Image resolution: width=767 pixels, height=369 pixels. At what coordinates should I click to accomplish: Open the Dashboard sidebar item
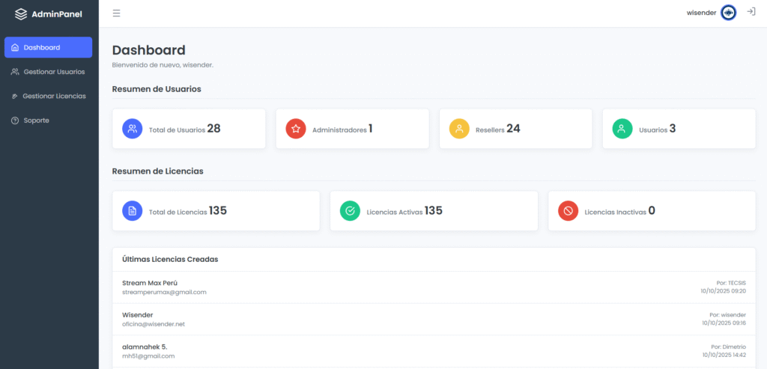[x=49, y=47]
